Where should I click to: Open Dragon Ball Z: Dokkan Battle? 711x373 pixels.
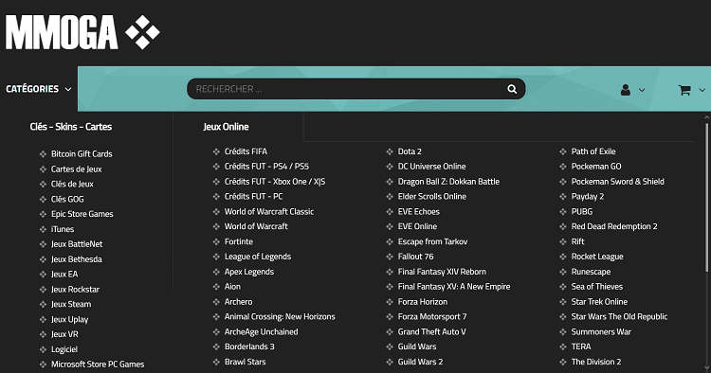pos(448,181)
